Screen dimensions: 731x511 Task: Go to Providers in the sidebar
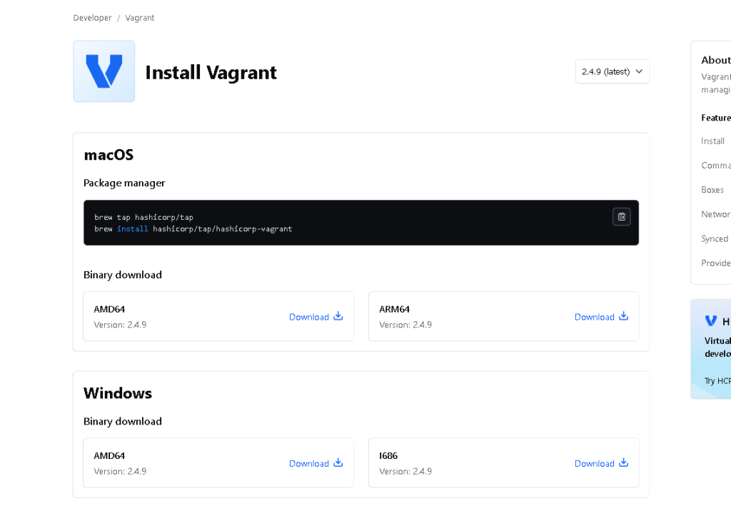[x=716, y=263]
